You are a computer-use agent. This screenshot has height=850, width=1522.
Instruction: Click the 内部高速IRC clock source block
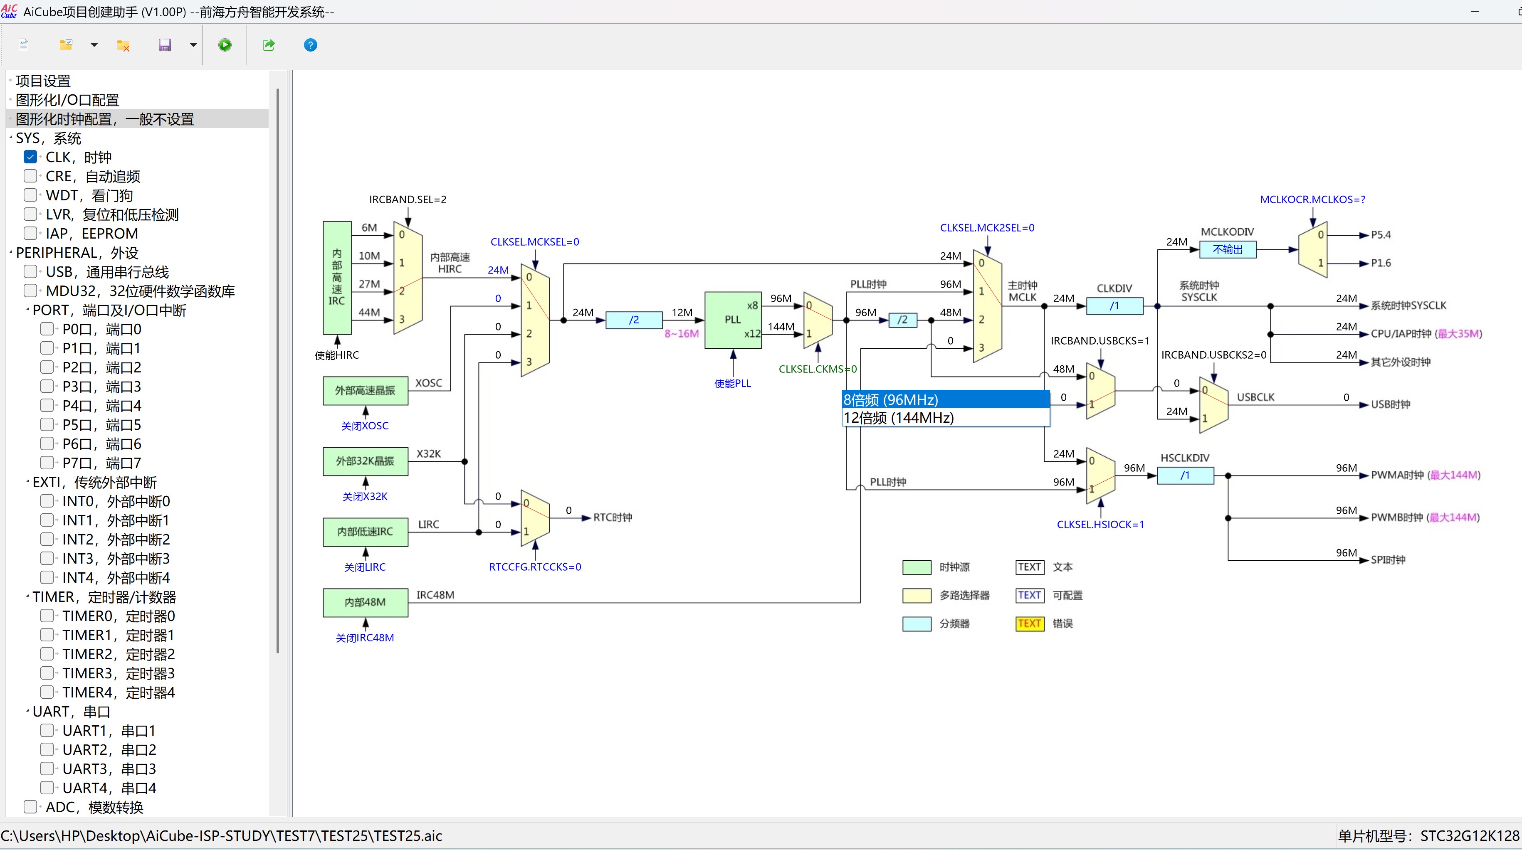(337, 278)
